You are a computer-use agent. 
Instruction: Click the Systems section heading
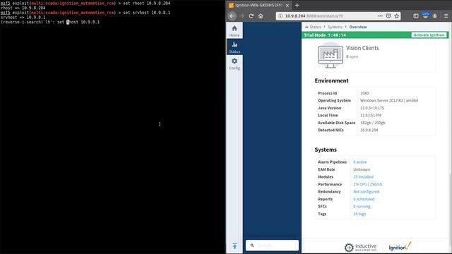[x=326, y=150]
